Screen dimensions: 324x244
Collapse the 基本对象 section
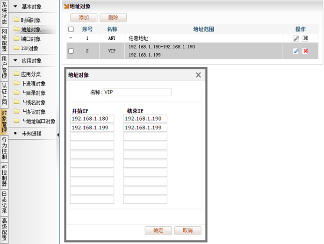15,7
